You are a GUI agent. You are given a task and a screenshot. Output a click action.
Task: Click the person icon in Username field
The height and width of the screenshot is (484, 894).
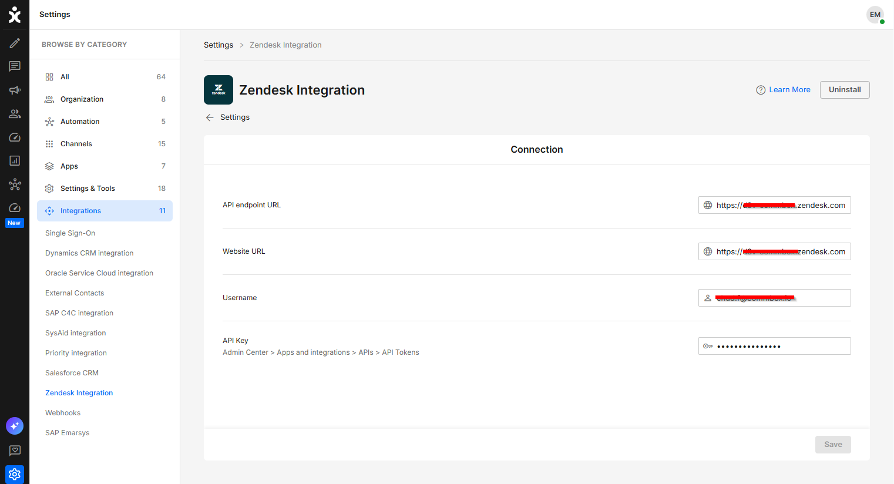[708, 298]
